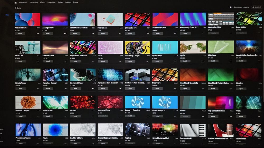Open more options for Bass Music Essentials
Screen dimensions: 264x148
point(93,34)
